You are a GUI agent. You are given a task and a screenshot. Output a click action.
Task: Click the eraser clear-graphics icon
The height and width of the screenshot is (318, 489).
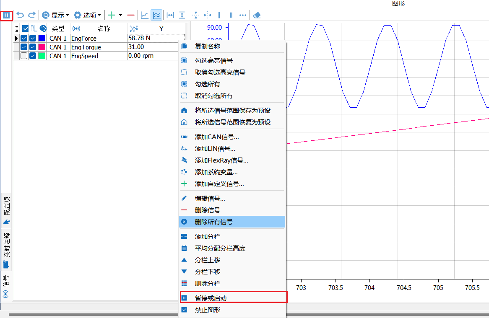click(257, 15)
